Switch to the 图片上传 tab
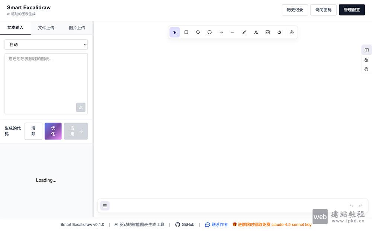 pyautogui.click(x=77, y=27)
